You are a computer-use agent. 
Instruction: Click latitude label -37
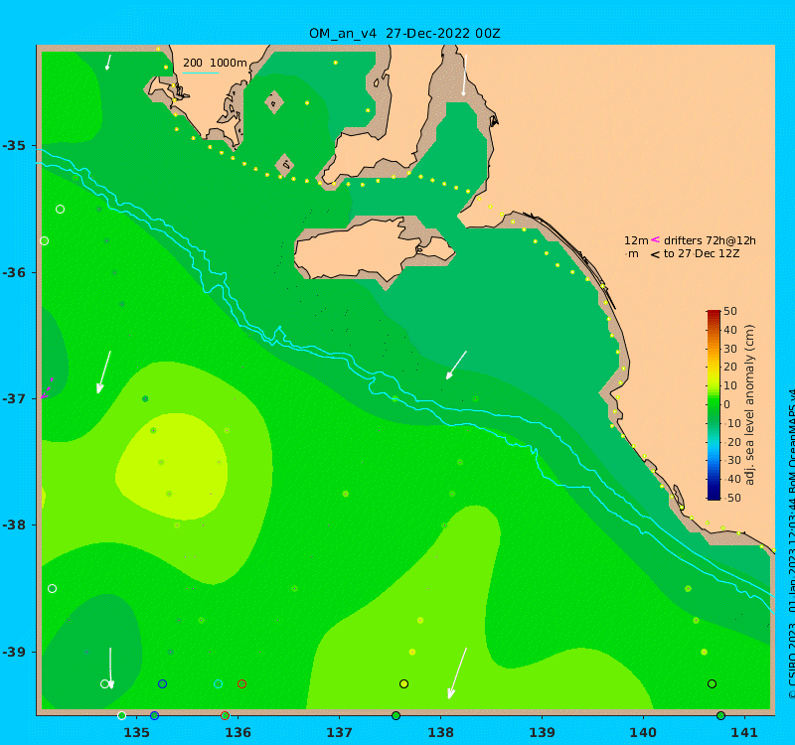click(x=14, y=398)
